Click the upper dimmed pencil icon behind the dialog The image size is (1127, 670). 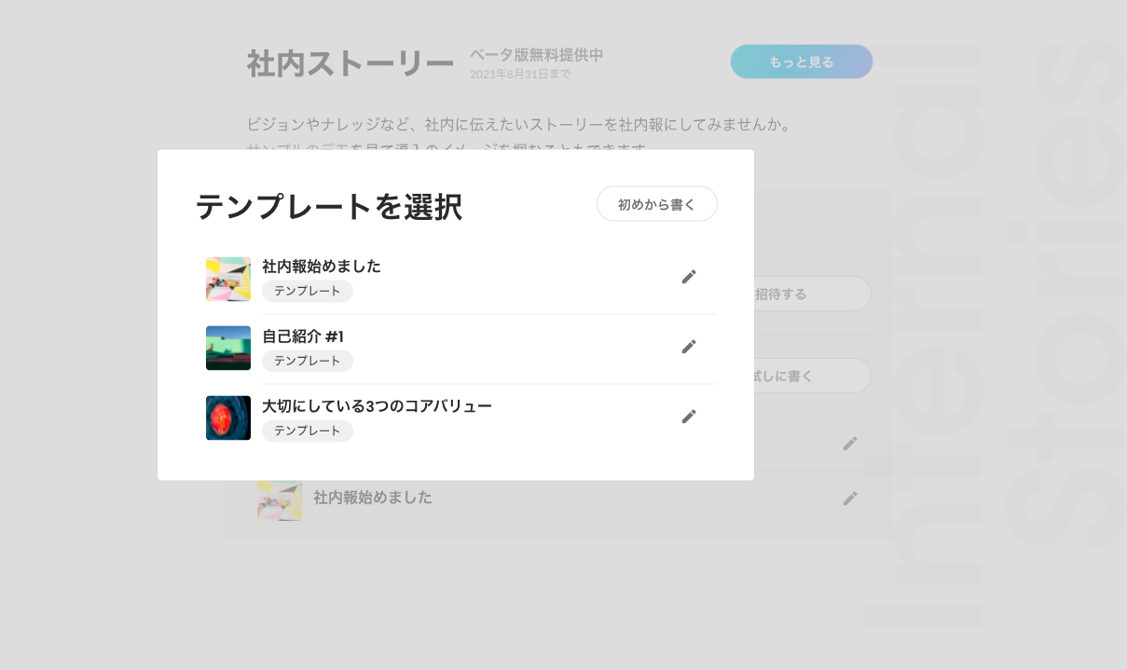pyautogui.click(x=850, y=444)
